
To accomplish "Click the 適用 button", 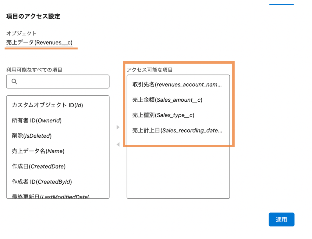I will (x=281, y=219).
